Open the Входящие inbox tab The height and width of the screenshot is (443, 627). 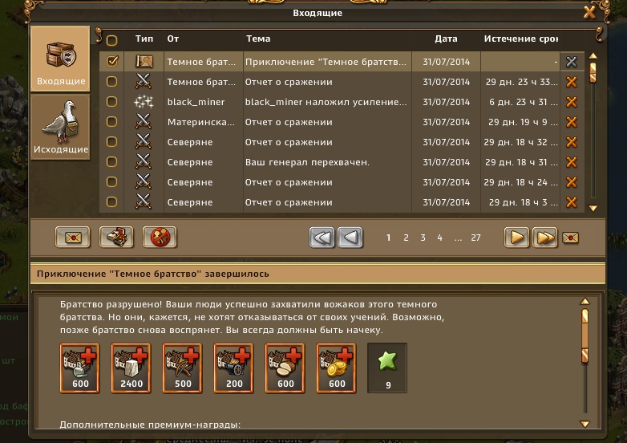pos(60,59)
